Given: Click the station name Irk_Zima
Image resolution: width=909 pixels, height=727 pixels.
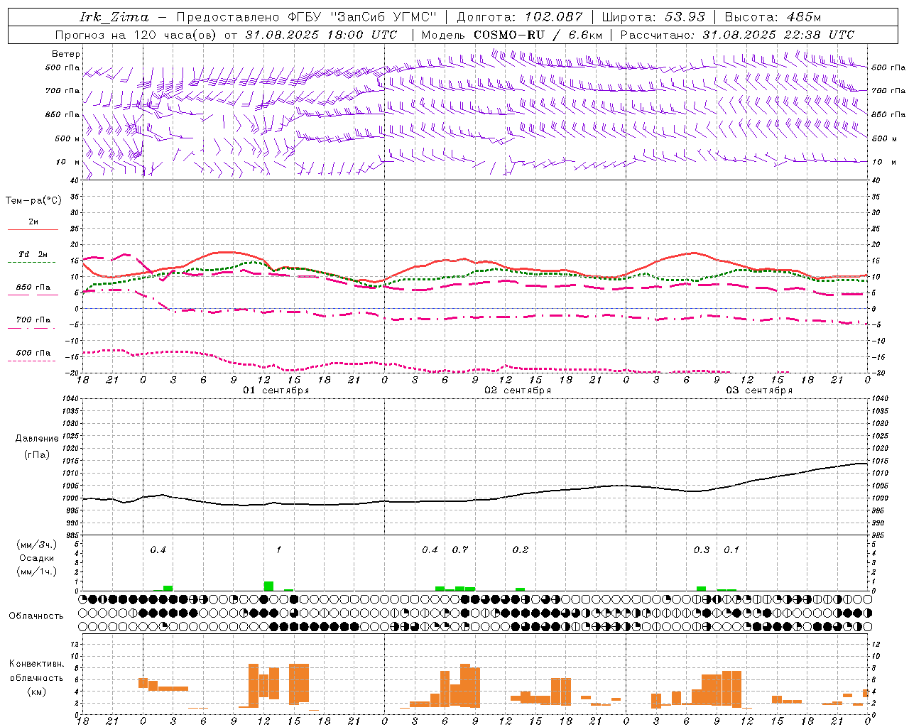Looking at the screenshot, I should click(x=114, y=16).
